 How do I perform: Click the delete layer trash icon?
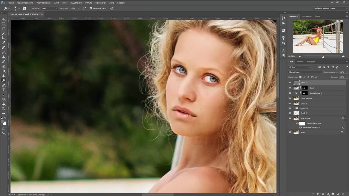tap(342, 194)
